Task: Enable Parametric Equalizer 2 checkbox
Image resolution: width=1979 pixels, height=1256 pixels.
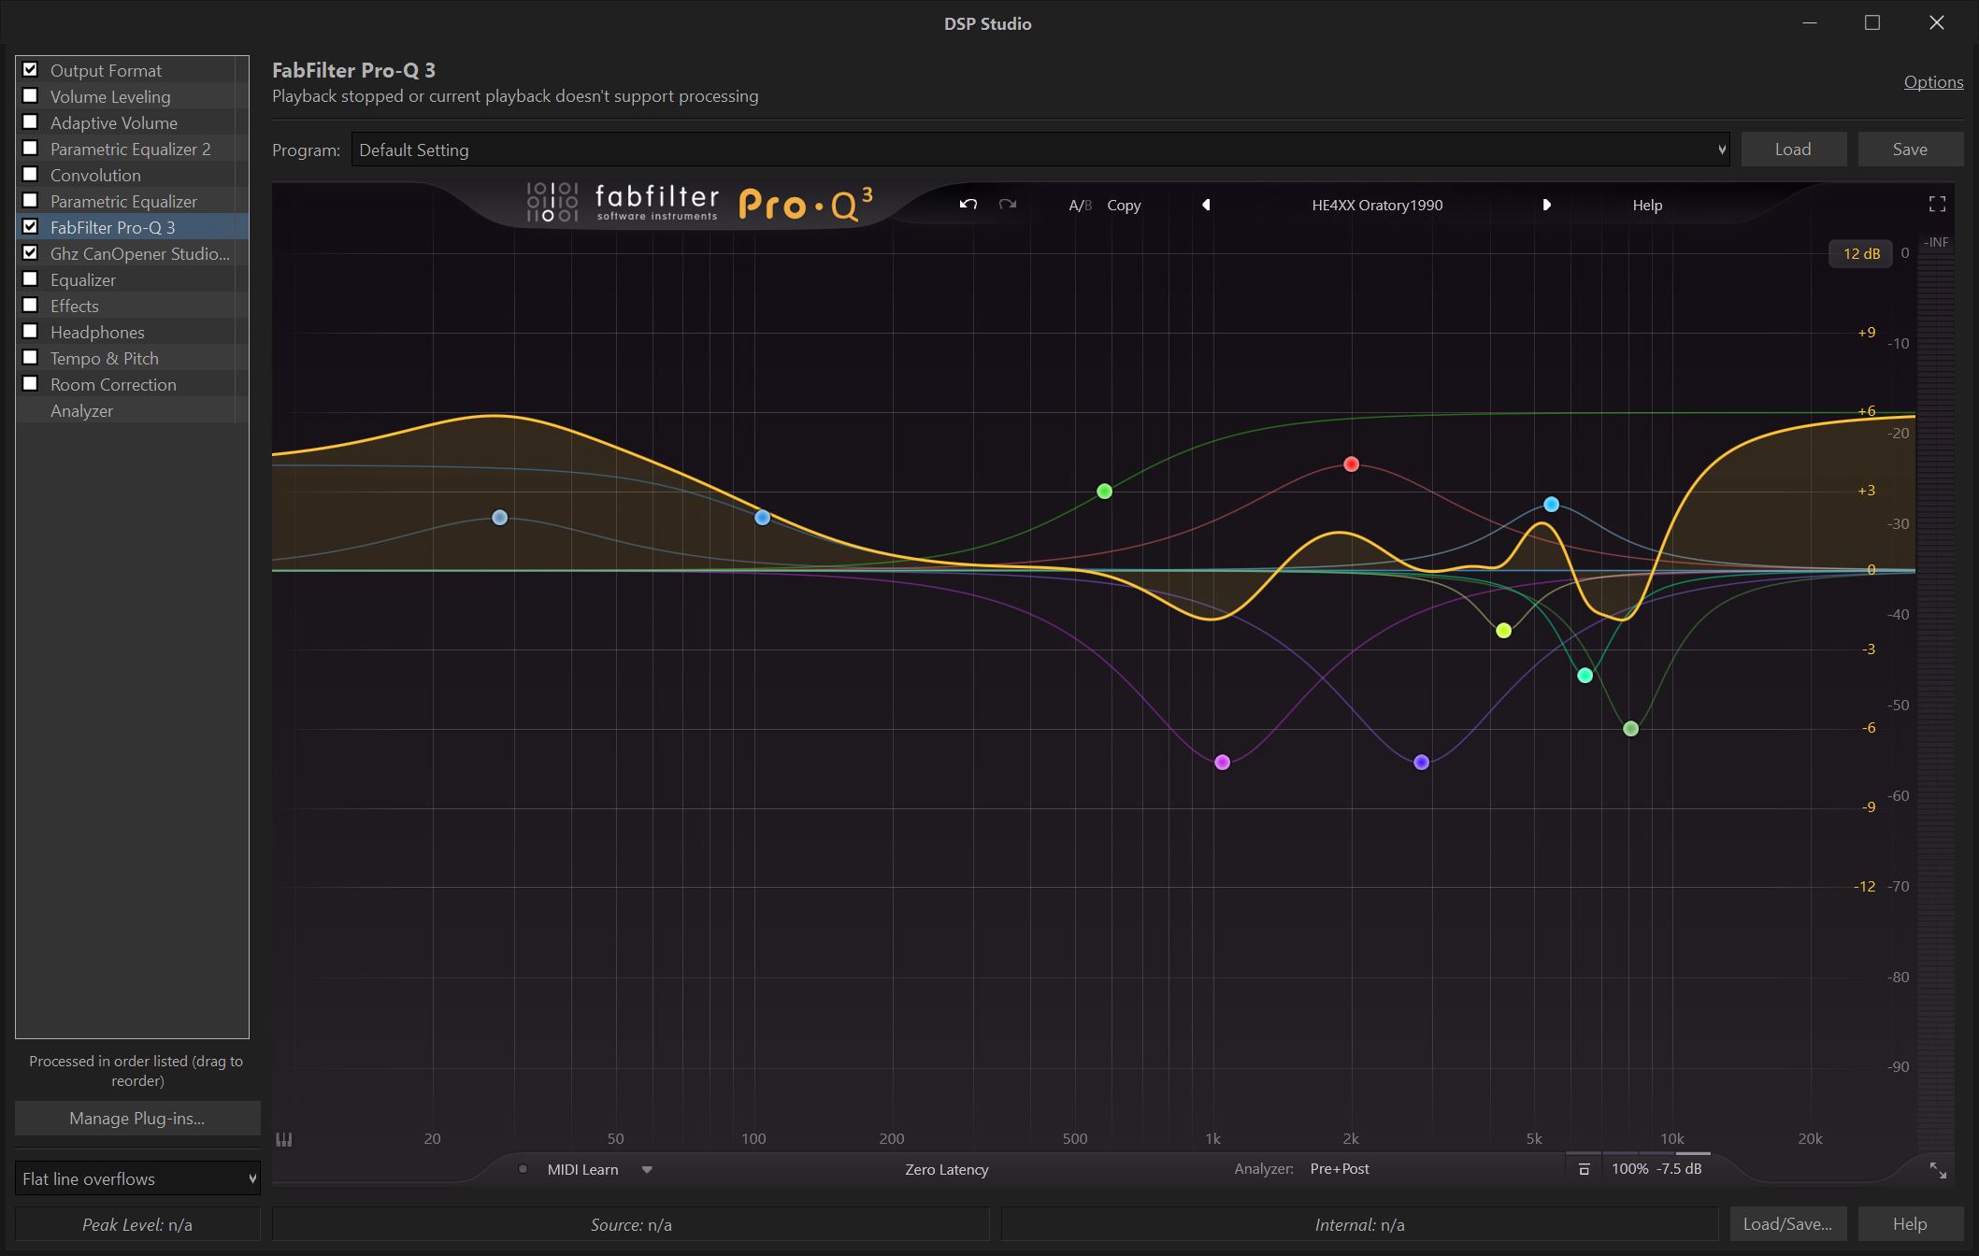Action: pyautogui.click(x=30, y=148)
